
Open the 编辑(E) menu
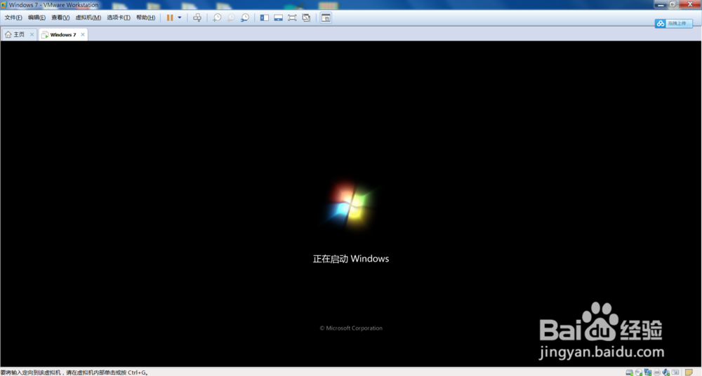point(37,18)
